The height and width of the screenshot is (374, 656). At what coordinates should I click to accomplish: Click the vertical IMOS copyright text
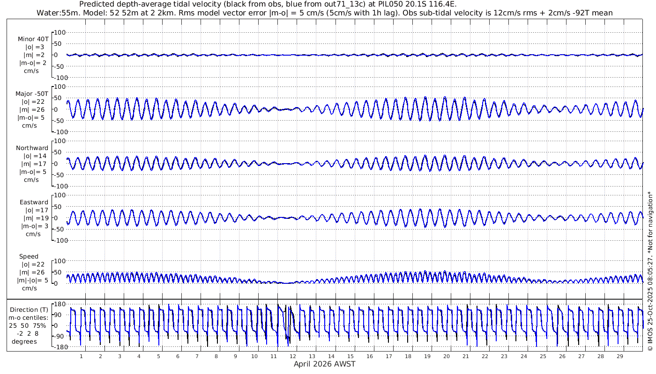click(650, 272)
